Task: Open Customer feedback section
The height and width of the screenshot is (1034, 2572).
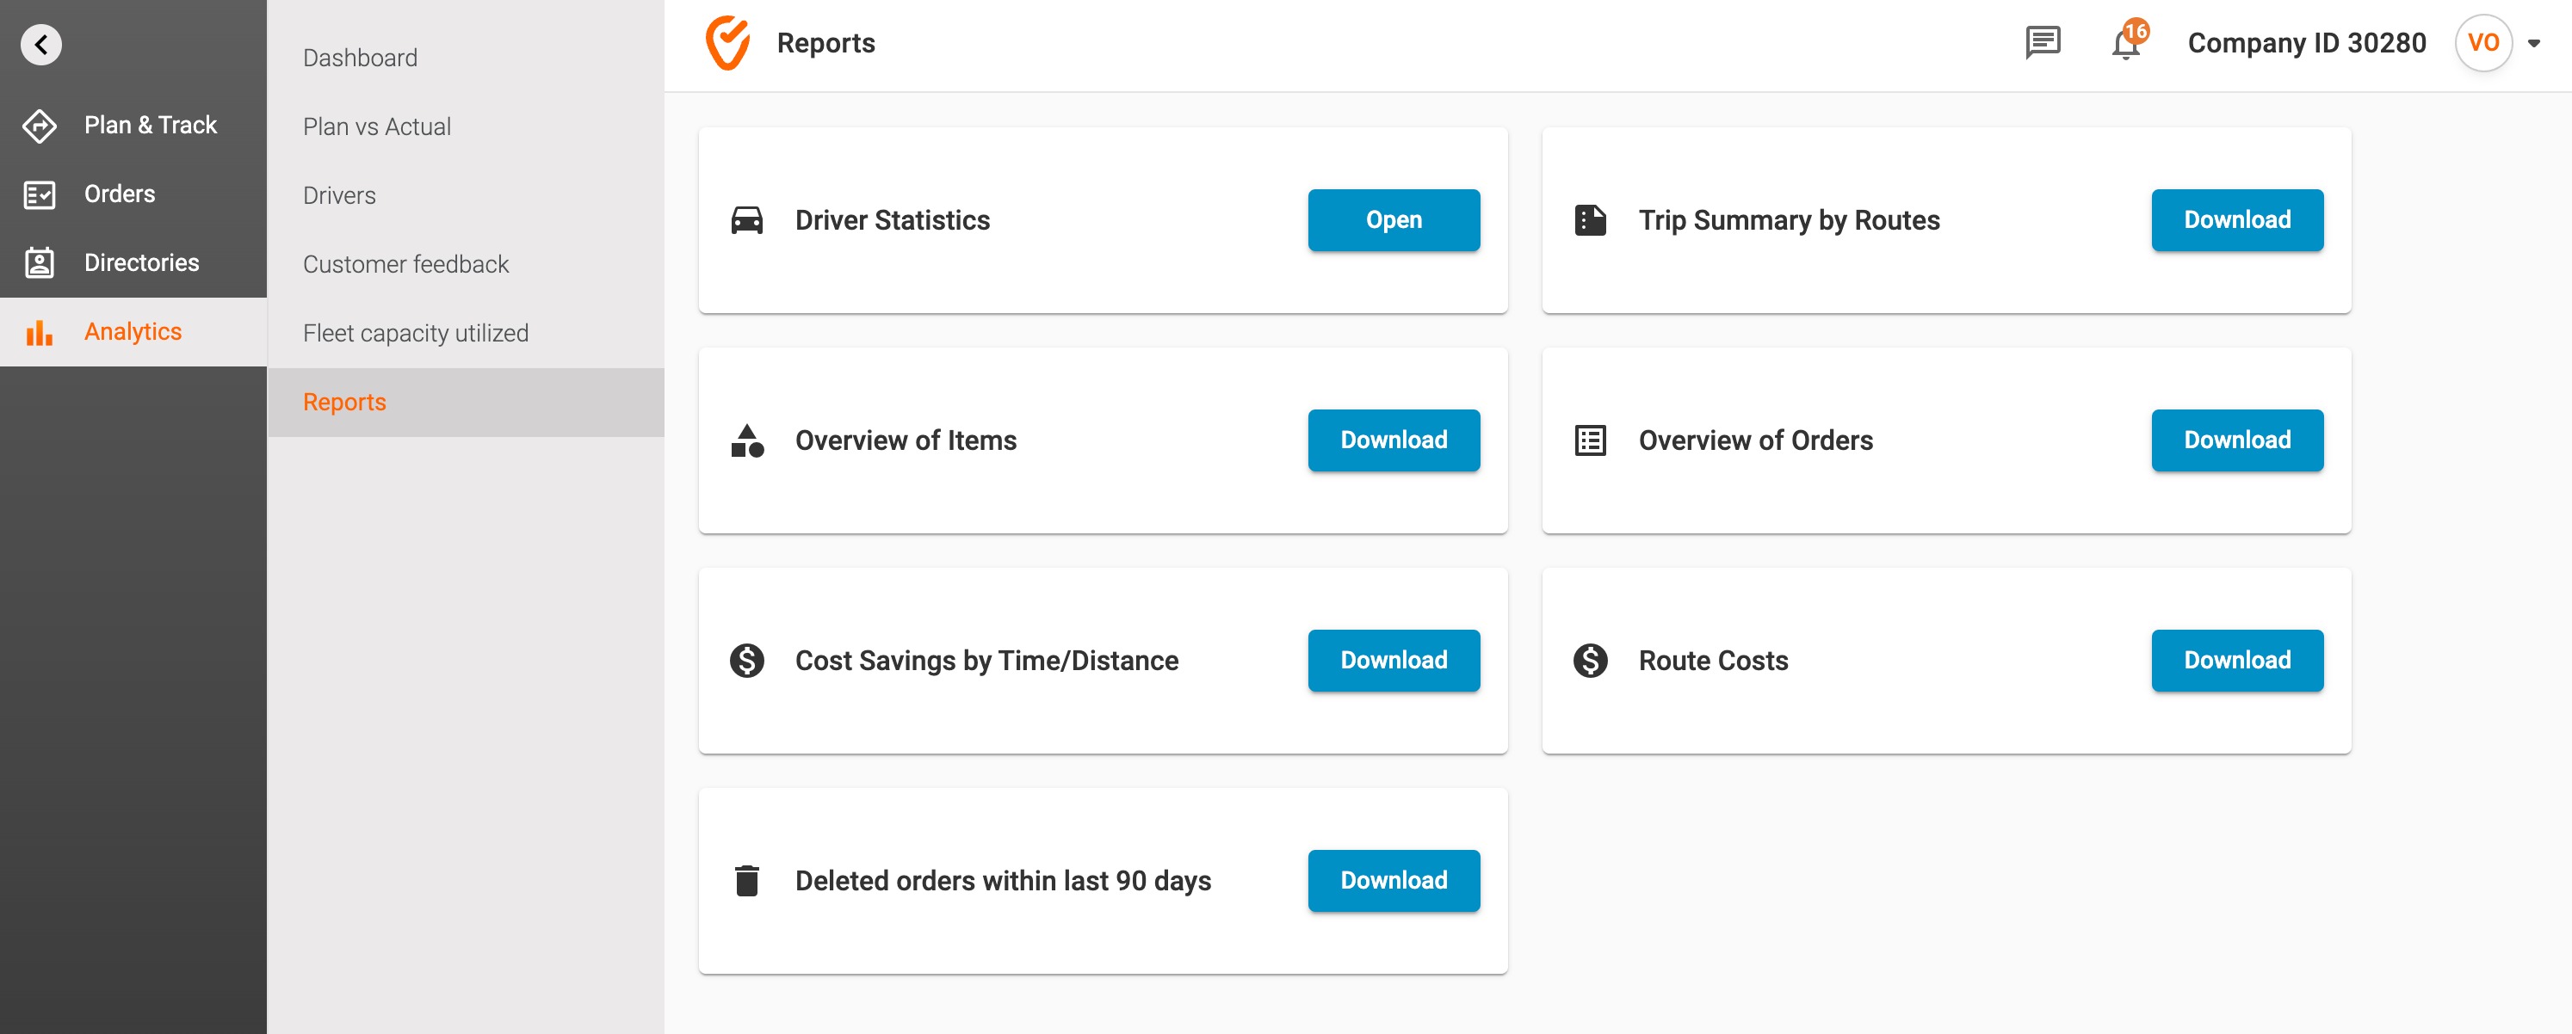Action: pos(405,264)
